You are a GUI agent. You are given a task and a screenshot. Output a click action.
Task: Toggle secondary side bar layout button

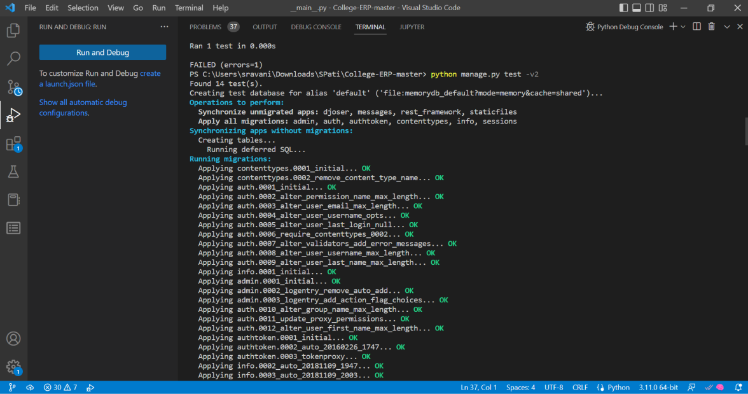click(649, 8)
